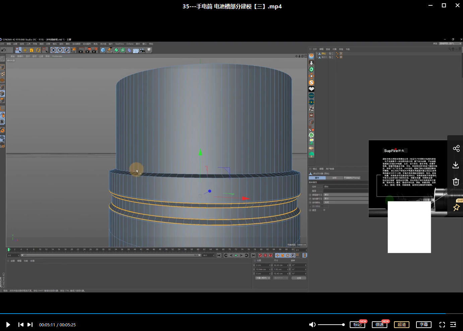Open the Floor environment objects icon
The height and width of the screenshot is (331, 463).
coord(136,50)
